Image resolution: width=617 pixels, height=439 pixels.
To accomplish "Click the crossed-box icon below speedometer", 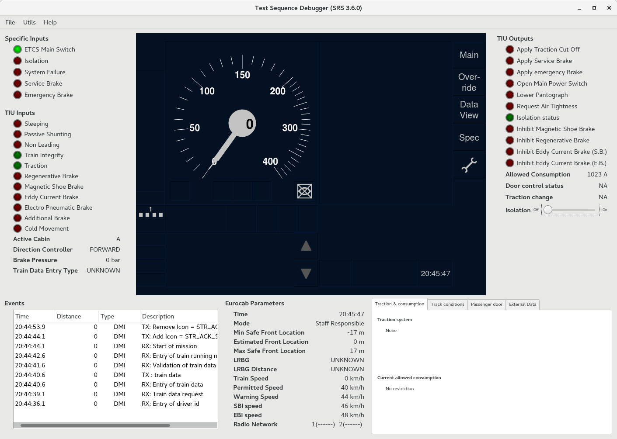I will click(x=304, y=191).
